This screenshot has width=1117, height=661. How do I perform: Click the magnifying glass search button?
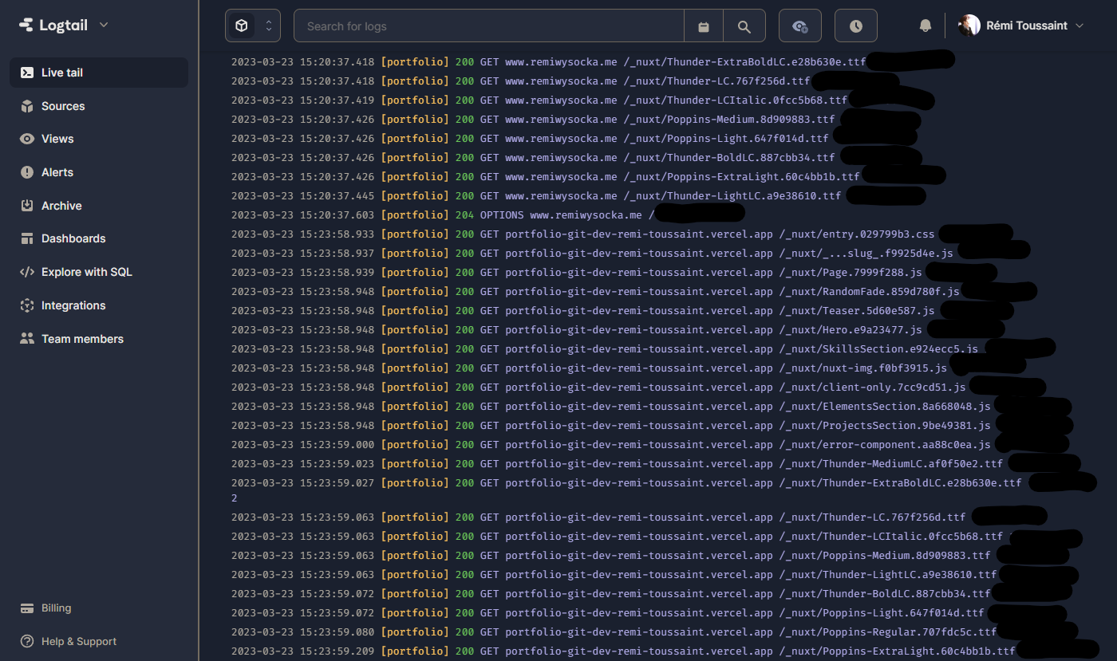tap(744, 26)
